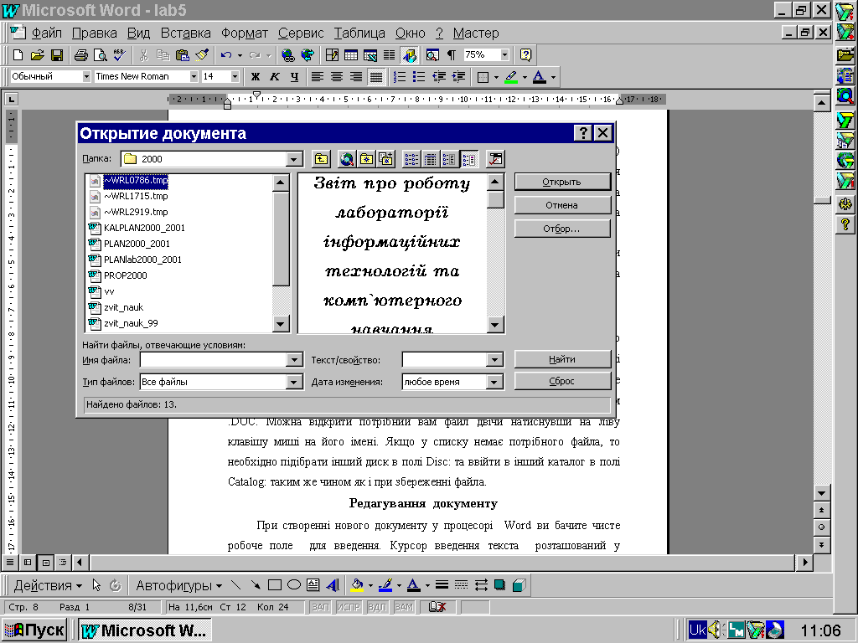Select the Format Painter brush
This screenshot has width=858, height=643.
(201, 54)
